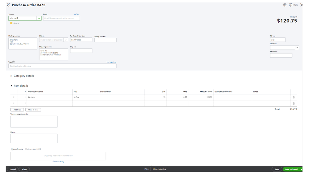Click the Save button
Image resolution: width=309 pixels, height=174 pixels.
(277, 169)
